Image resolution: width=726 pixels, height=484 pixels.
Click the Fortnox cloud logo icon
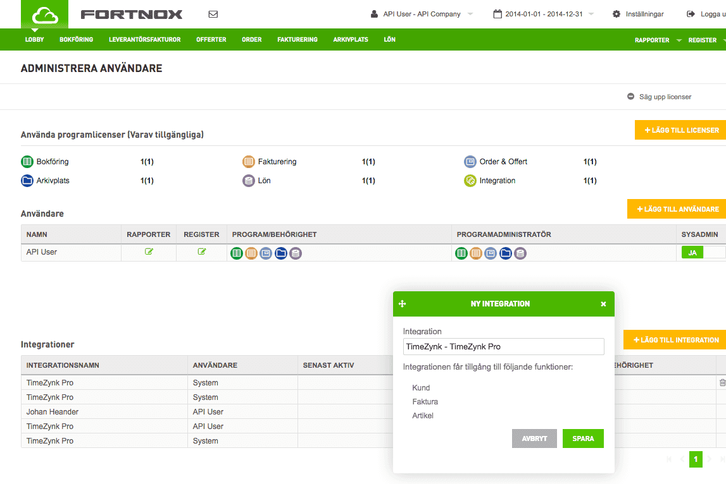tap(45, 16)
